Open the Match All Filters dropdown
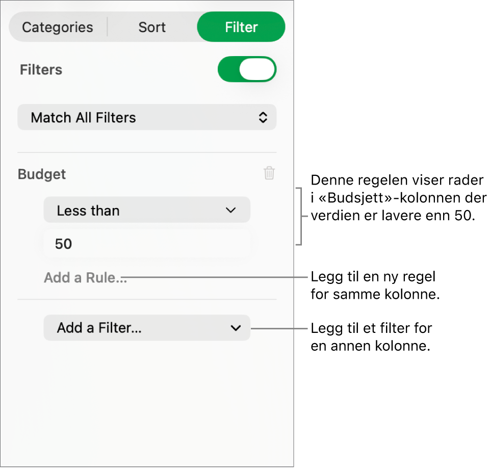This screenshot has width=490, height=468. point(147,118)
